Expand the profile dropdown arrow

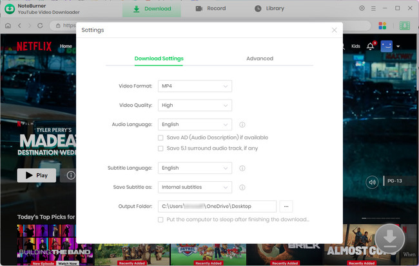(x=398, y=46)
